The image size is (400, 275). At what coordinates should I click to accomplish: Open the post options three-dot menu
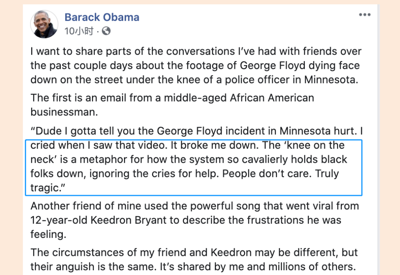[364, 14]
